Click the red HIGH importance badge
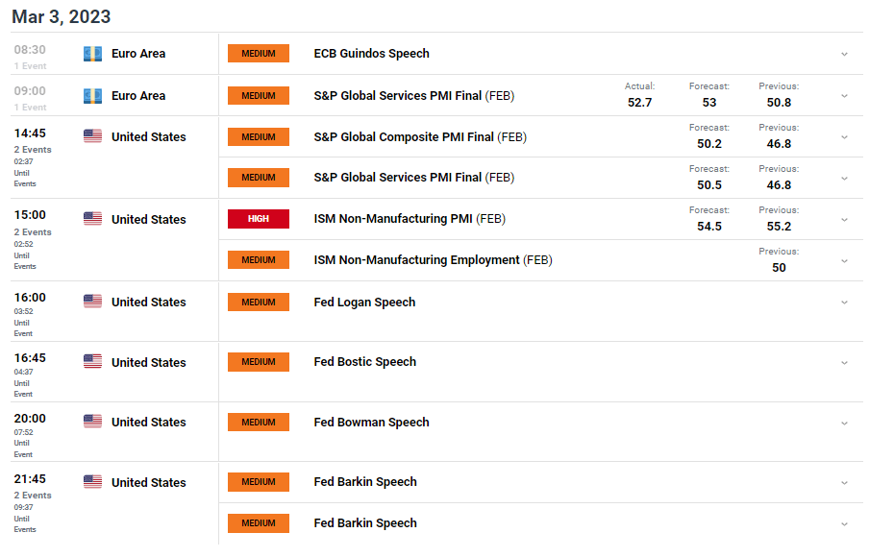This screenshot has width=894, height=557. [x=259, y=219]
